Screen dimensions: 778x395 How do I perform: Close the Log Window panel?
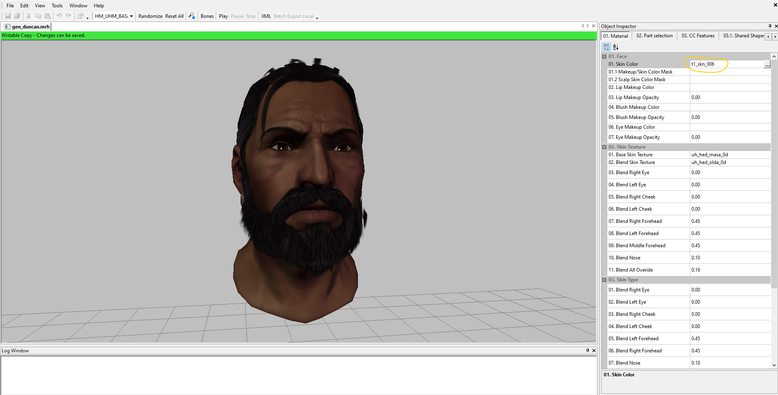pos(594,350)
